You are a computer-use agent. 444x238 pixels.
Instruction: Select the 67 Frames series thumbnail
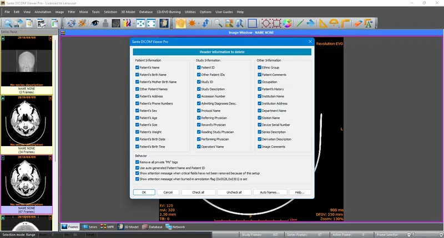tap(27, 185)
